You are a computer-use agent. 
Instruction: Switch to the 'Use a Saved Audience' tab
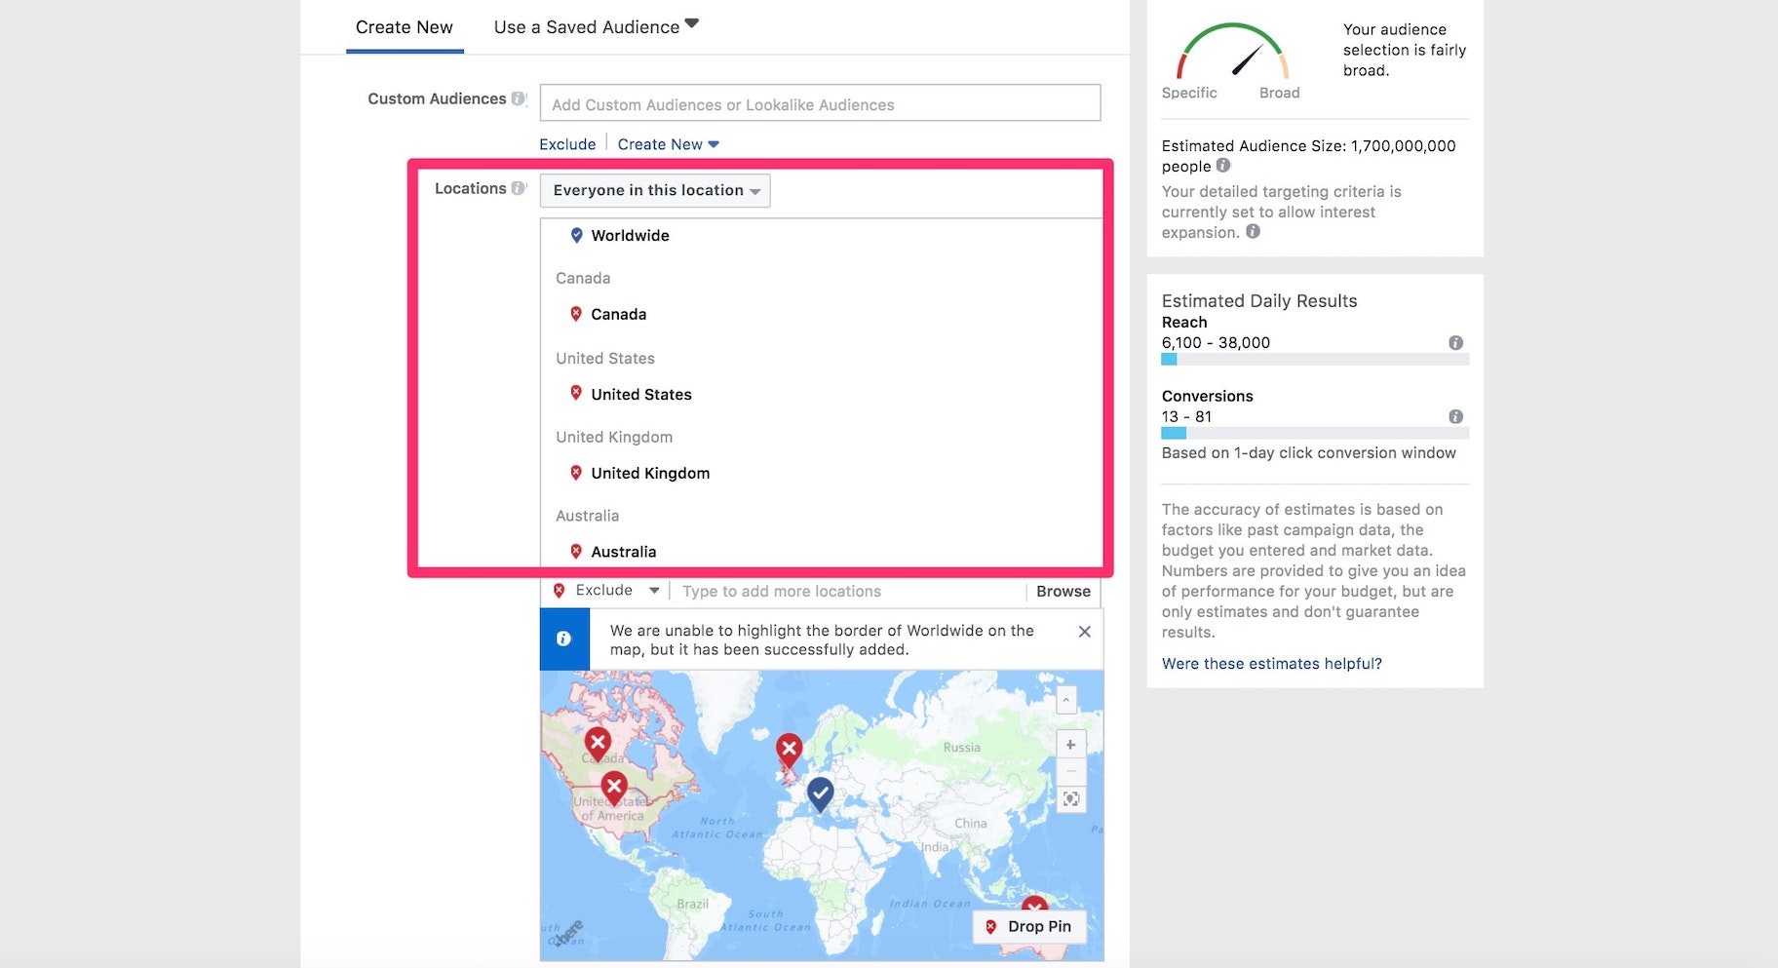click(586, 26)
